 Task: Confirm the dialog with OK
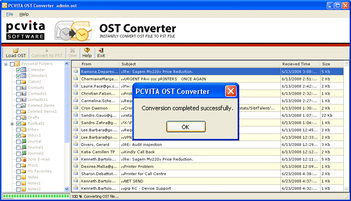coord(186,127)
